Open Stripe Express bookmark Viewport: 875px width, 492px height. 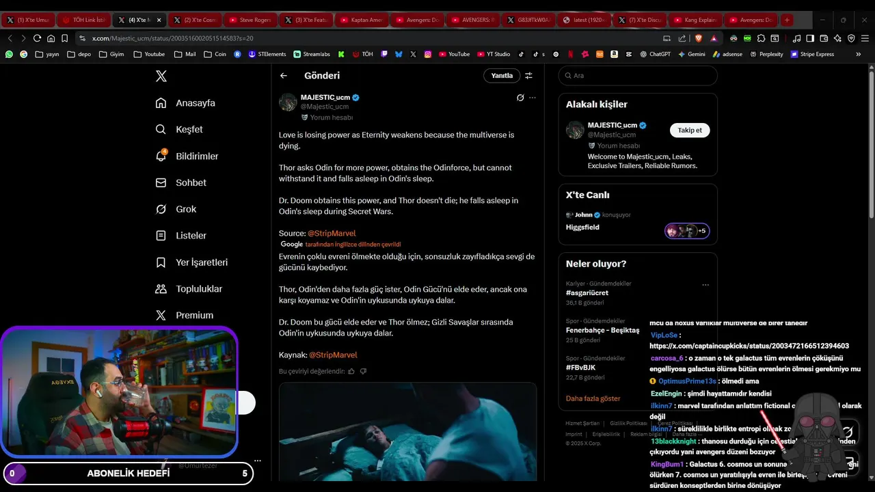[812, 54]
